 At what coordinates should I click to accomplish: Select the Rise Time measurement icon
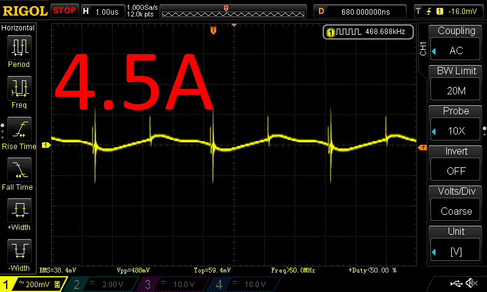coord(19,129)
